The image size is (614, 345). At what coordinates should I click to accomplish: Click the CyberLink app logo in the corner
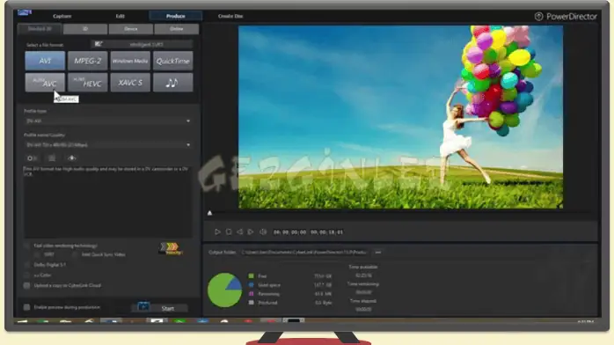(25, 12)
